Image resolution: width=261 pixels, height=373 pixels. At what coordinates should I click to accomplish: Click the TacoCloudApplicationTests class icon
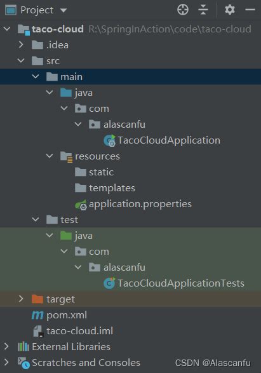110,283
